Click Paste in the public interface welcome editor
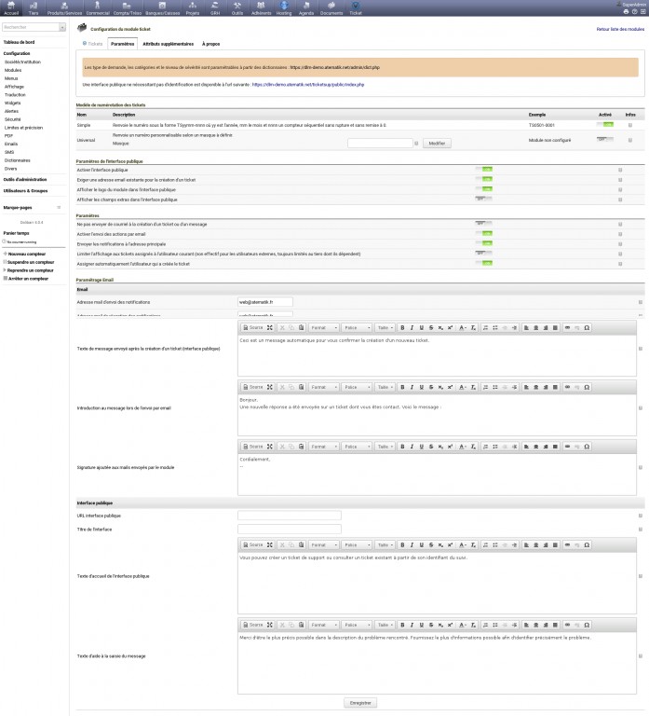 coord(301,544)
